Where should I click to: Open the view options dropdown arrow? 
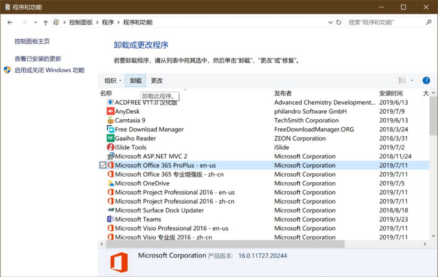pos(412,80)
